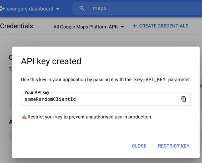Expand the All Google Maps Platform APIs filter

89,27
